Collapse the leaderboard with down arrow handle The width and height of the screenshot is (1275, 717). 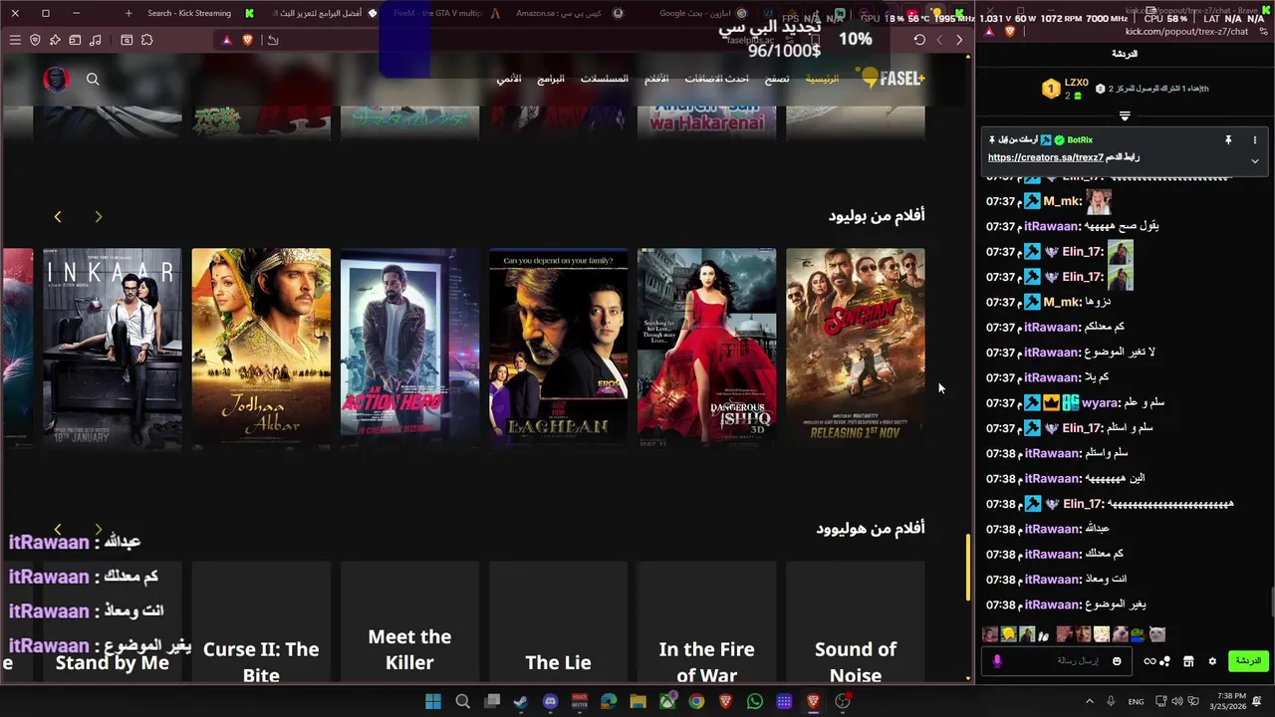click(1125, 117)
